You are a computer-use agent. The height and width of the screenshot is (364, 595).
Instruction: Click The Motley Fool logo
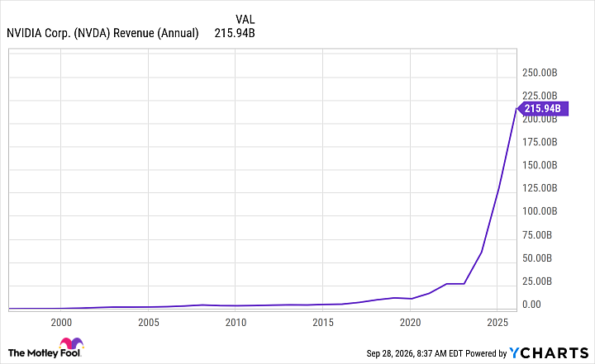coord(45,347)
